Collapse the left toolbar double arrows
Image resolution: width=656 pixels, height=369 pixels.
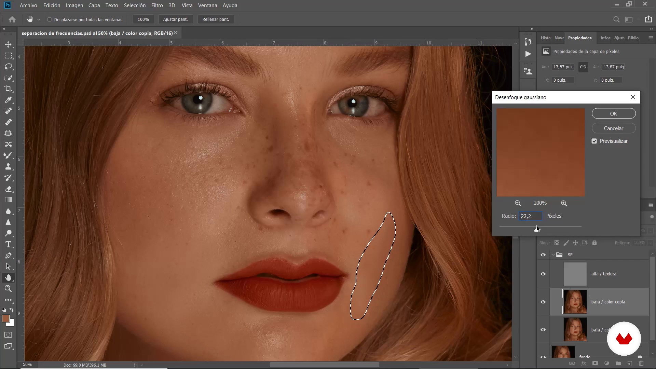pyautogui.click(x=4, y=29)
